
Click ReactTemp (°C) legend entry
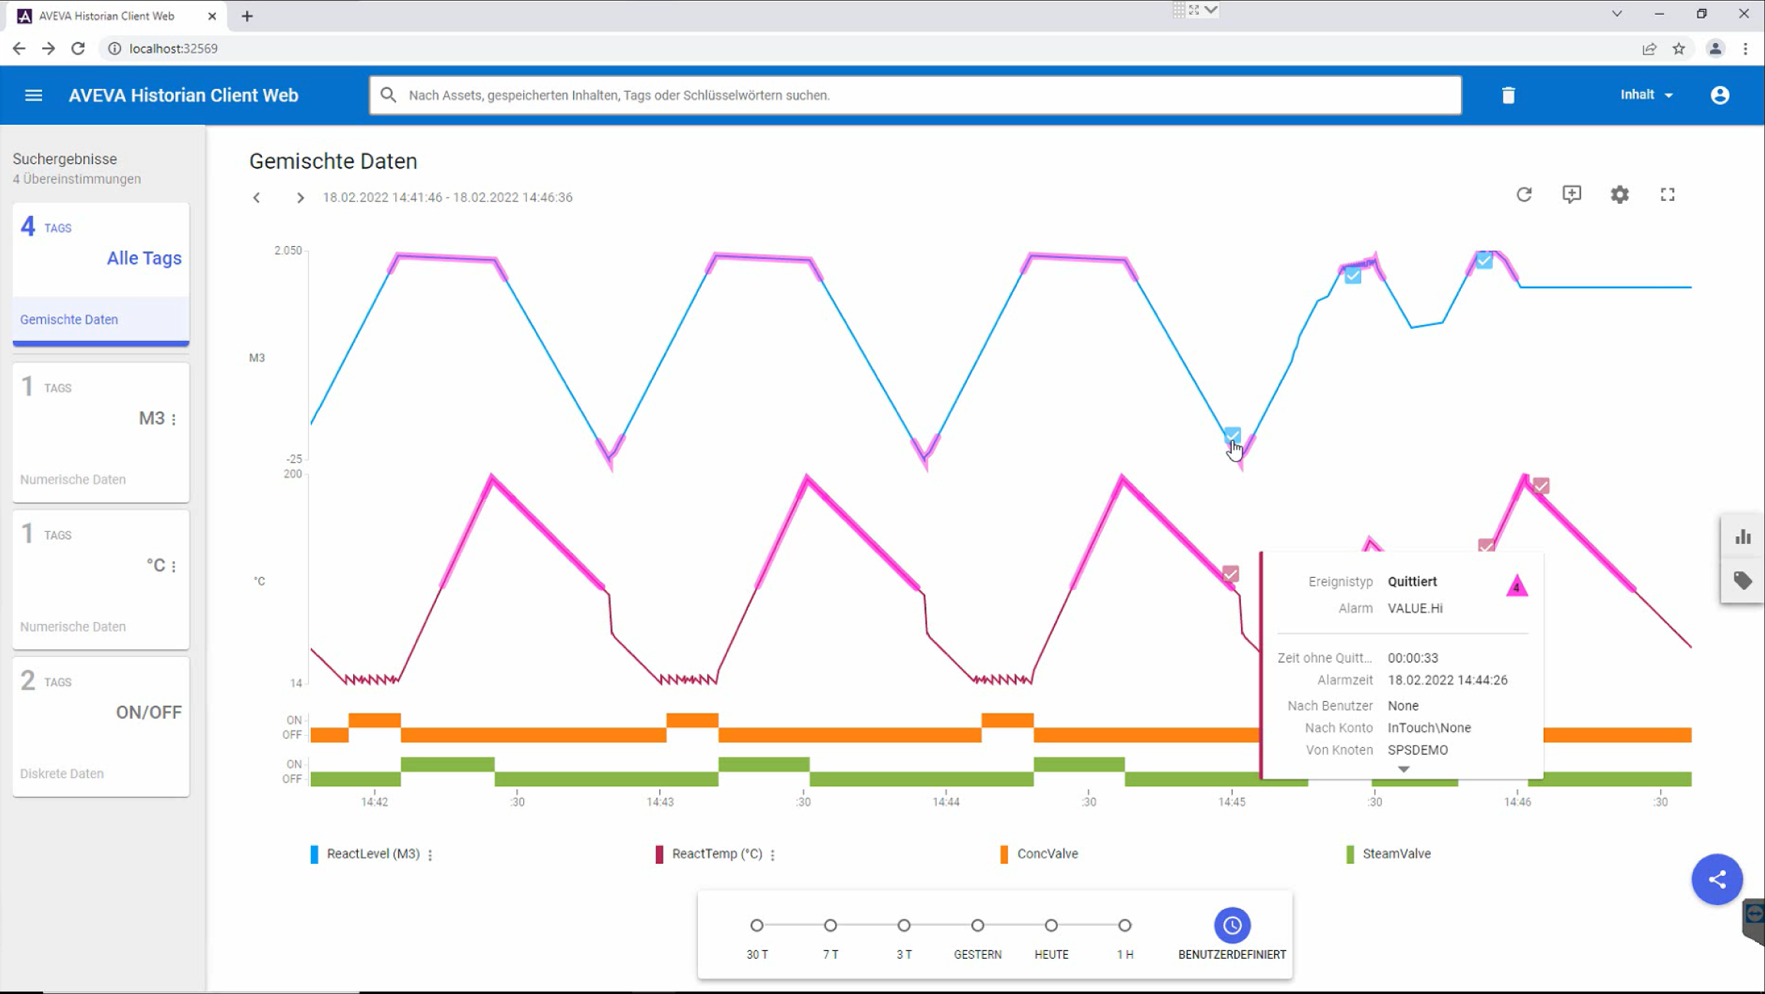pos(717,854)
